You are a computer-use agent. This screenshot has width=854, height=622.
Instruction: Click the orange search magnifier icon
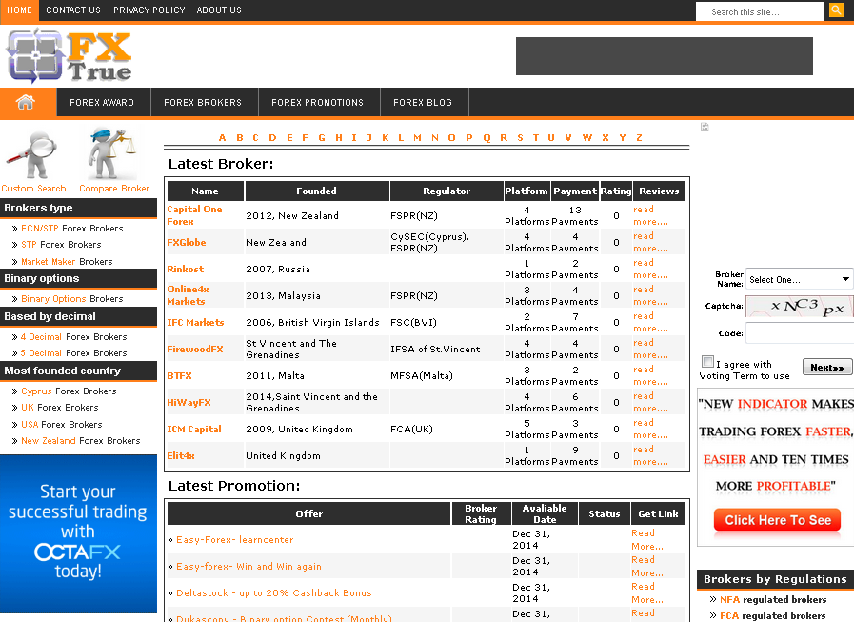[x=836, y=10]
